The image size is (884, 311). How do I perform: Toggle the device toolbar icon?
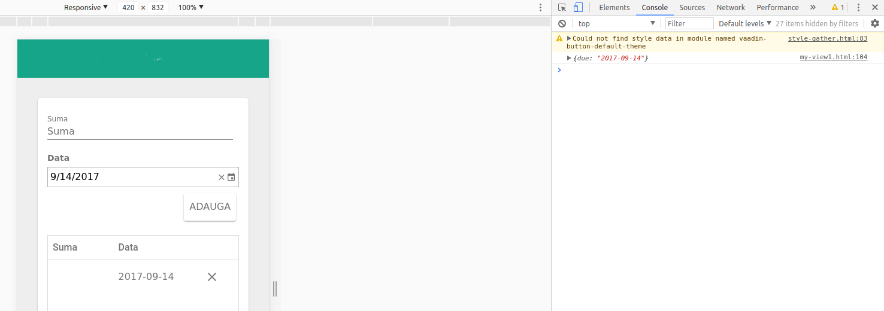[578, 8]
